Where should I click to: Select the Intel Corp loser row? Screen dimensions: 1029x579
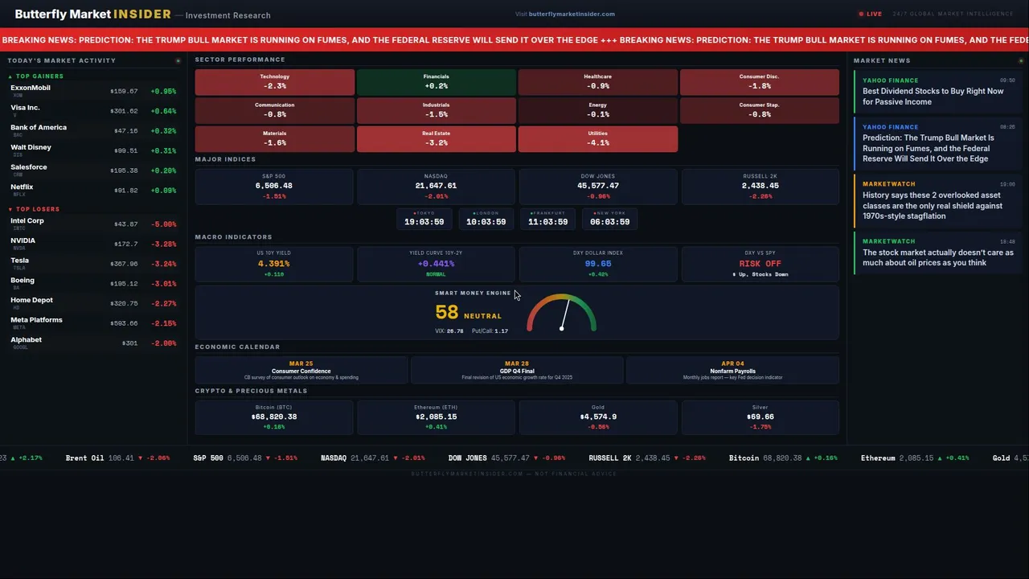(93, 224)
